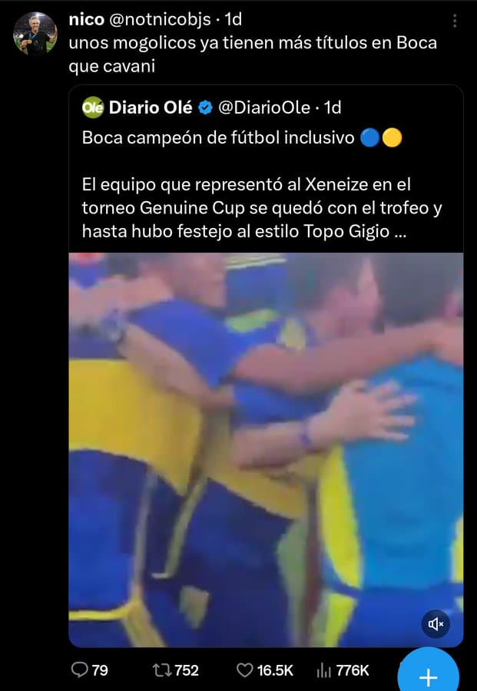Click the 752 retweets count
The width and height of the screenshot is (477, 691).
click(187, 671)
